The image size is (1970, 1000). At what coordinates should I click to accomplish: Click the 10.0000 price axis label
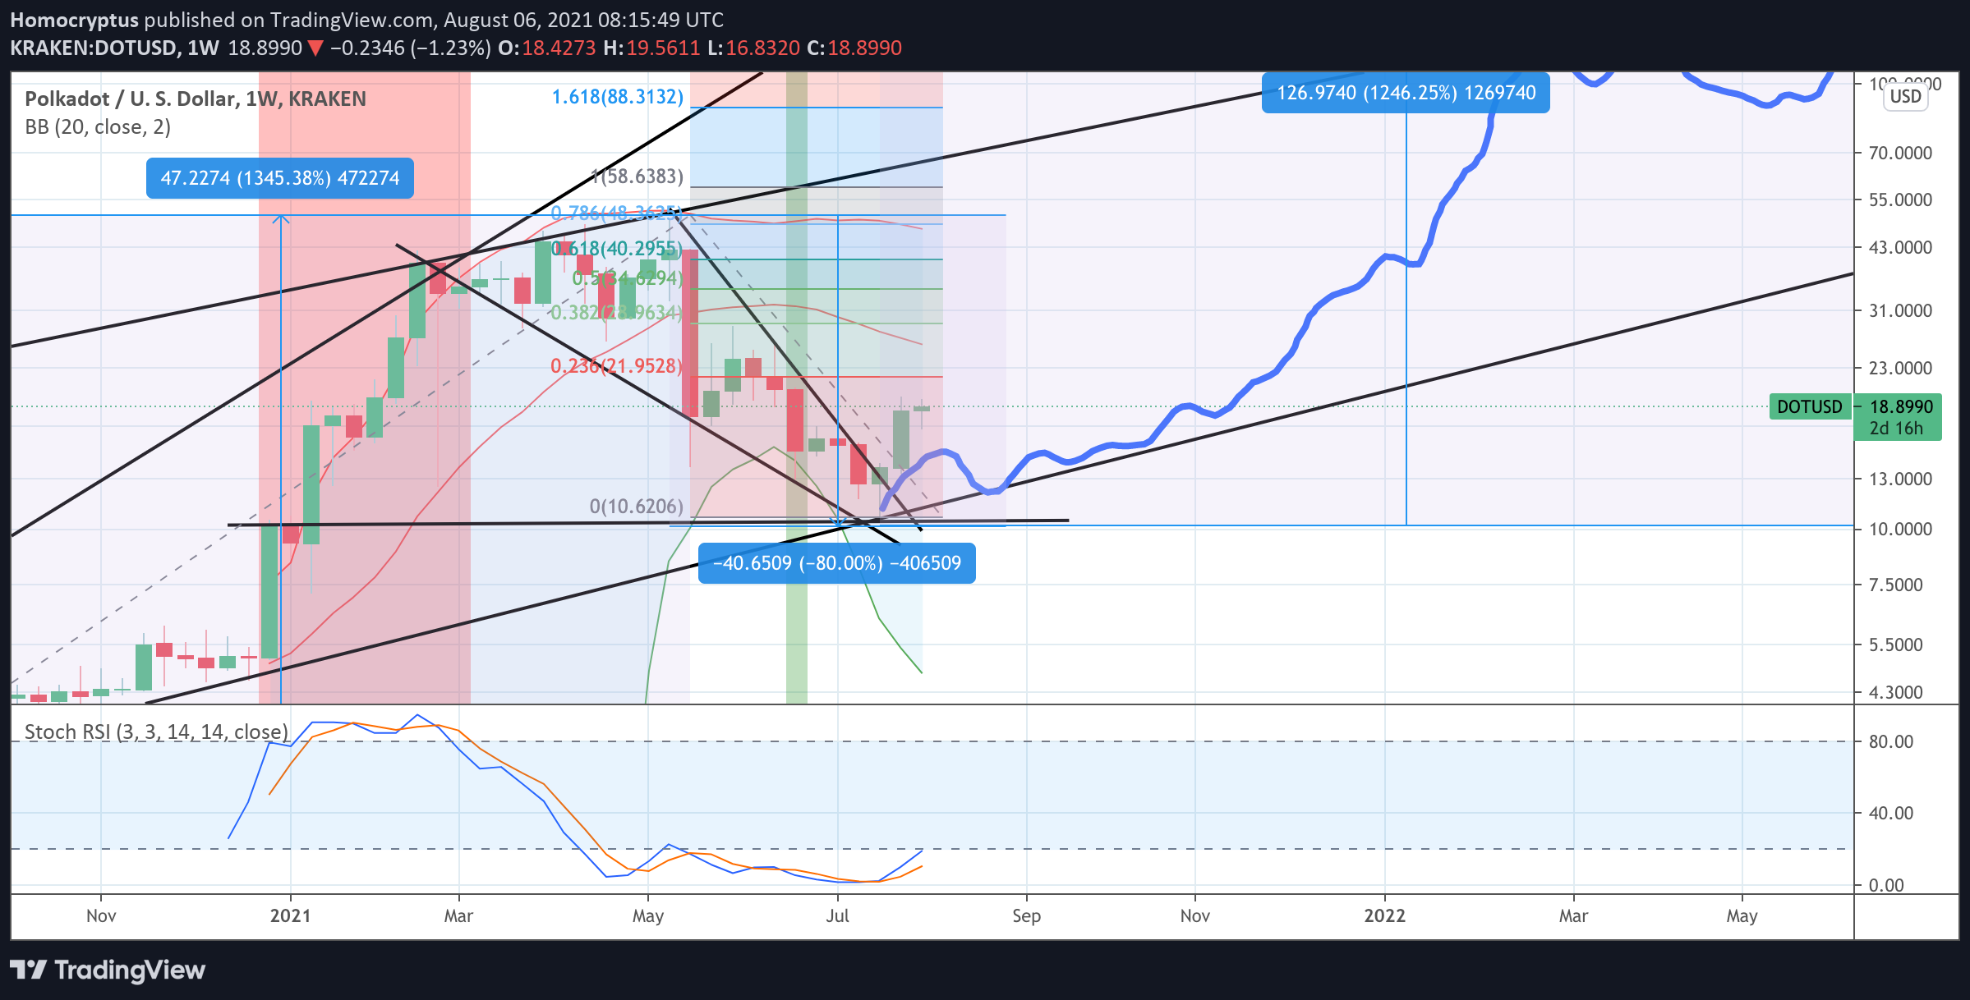[x=1900, y=529]
